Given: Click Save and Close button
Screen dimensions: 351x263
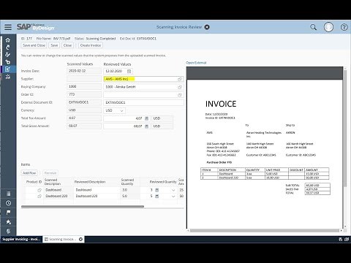Looking at the screenshot, I should click(34, 45).
